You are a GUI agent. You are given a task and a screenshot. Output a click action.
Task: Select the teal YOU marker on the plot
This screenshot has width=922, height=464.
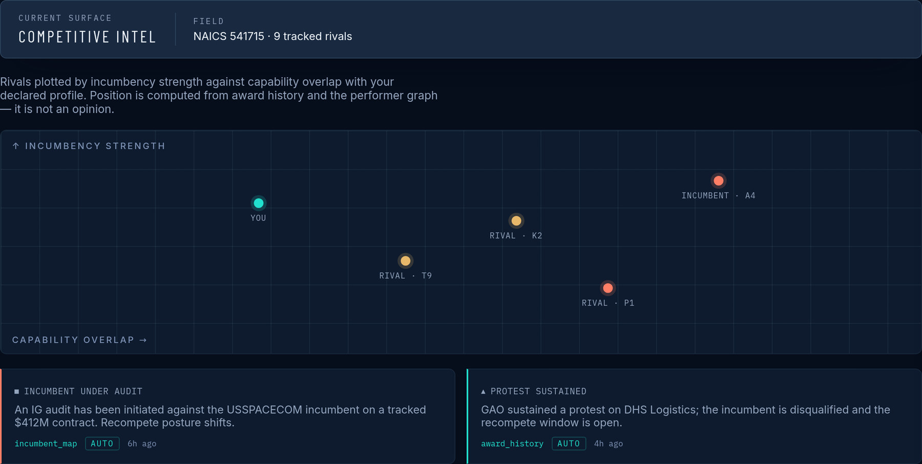pyautogui.click(x=259, y=203)
